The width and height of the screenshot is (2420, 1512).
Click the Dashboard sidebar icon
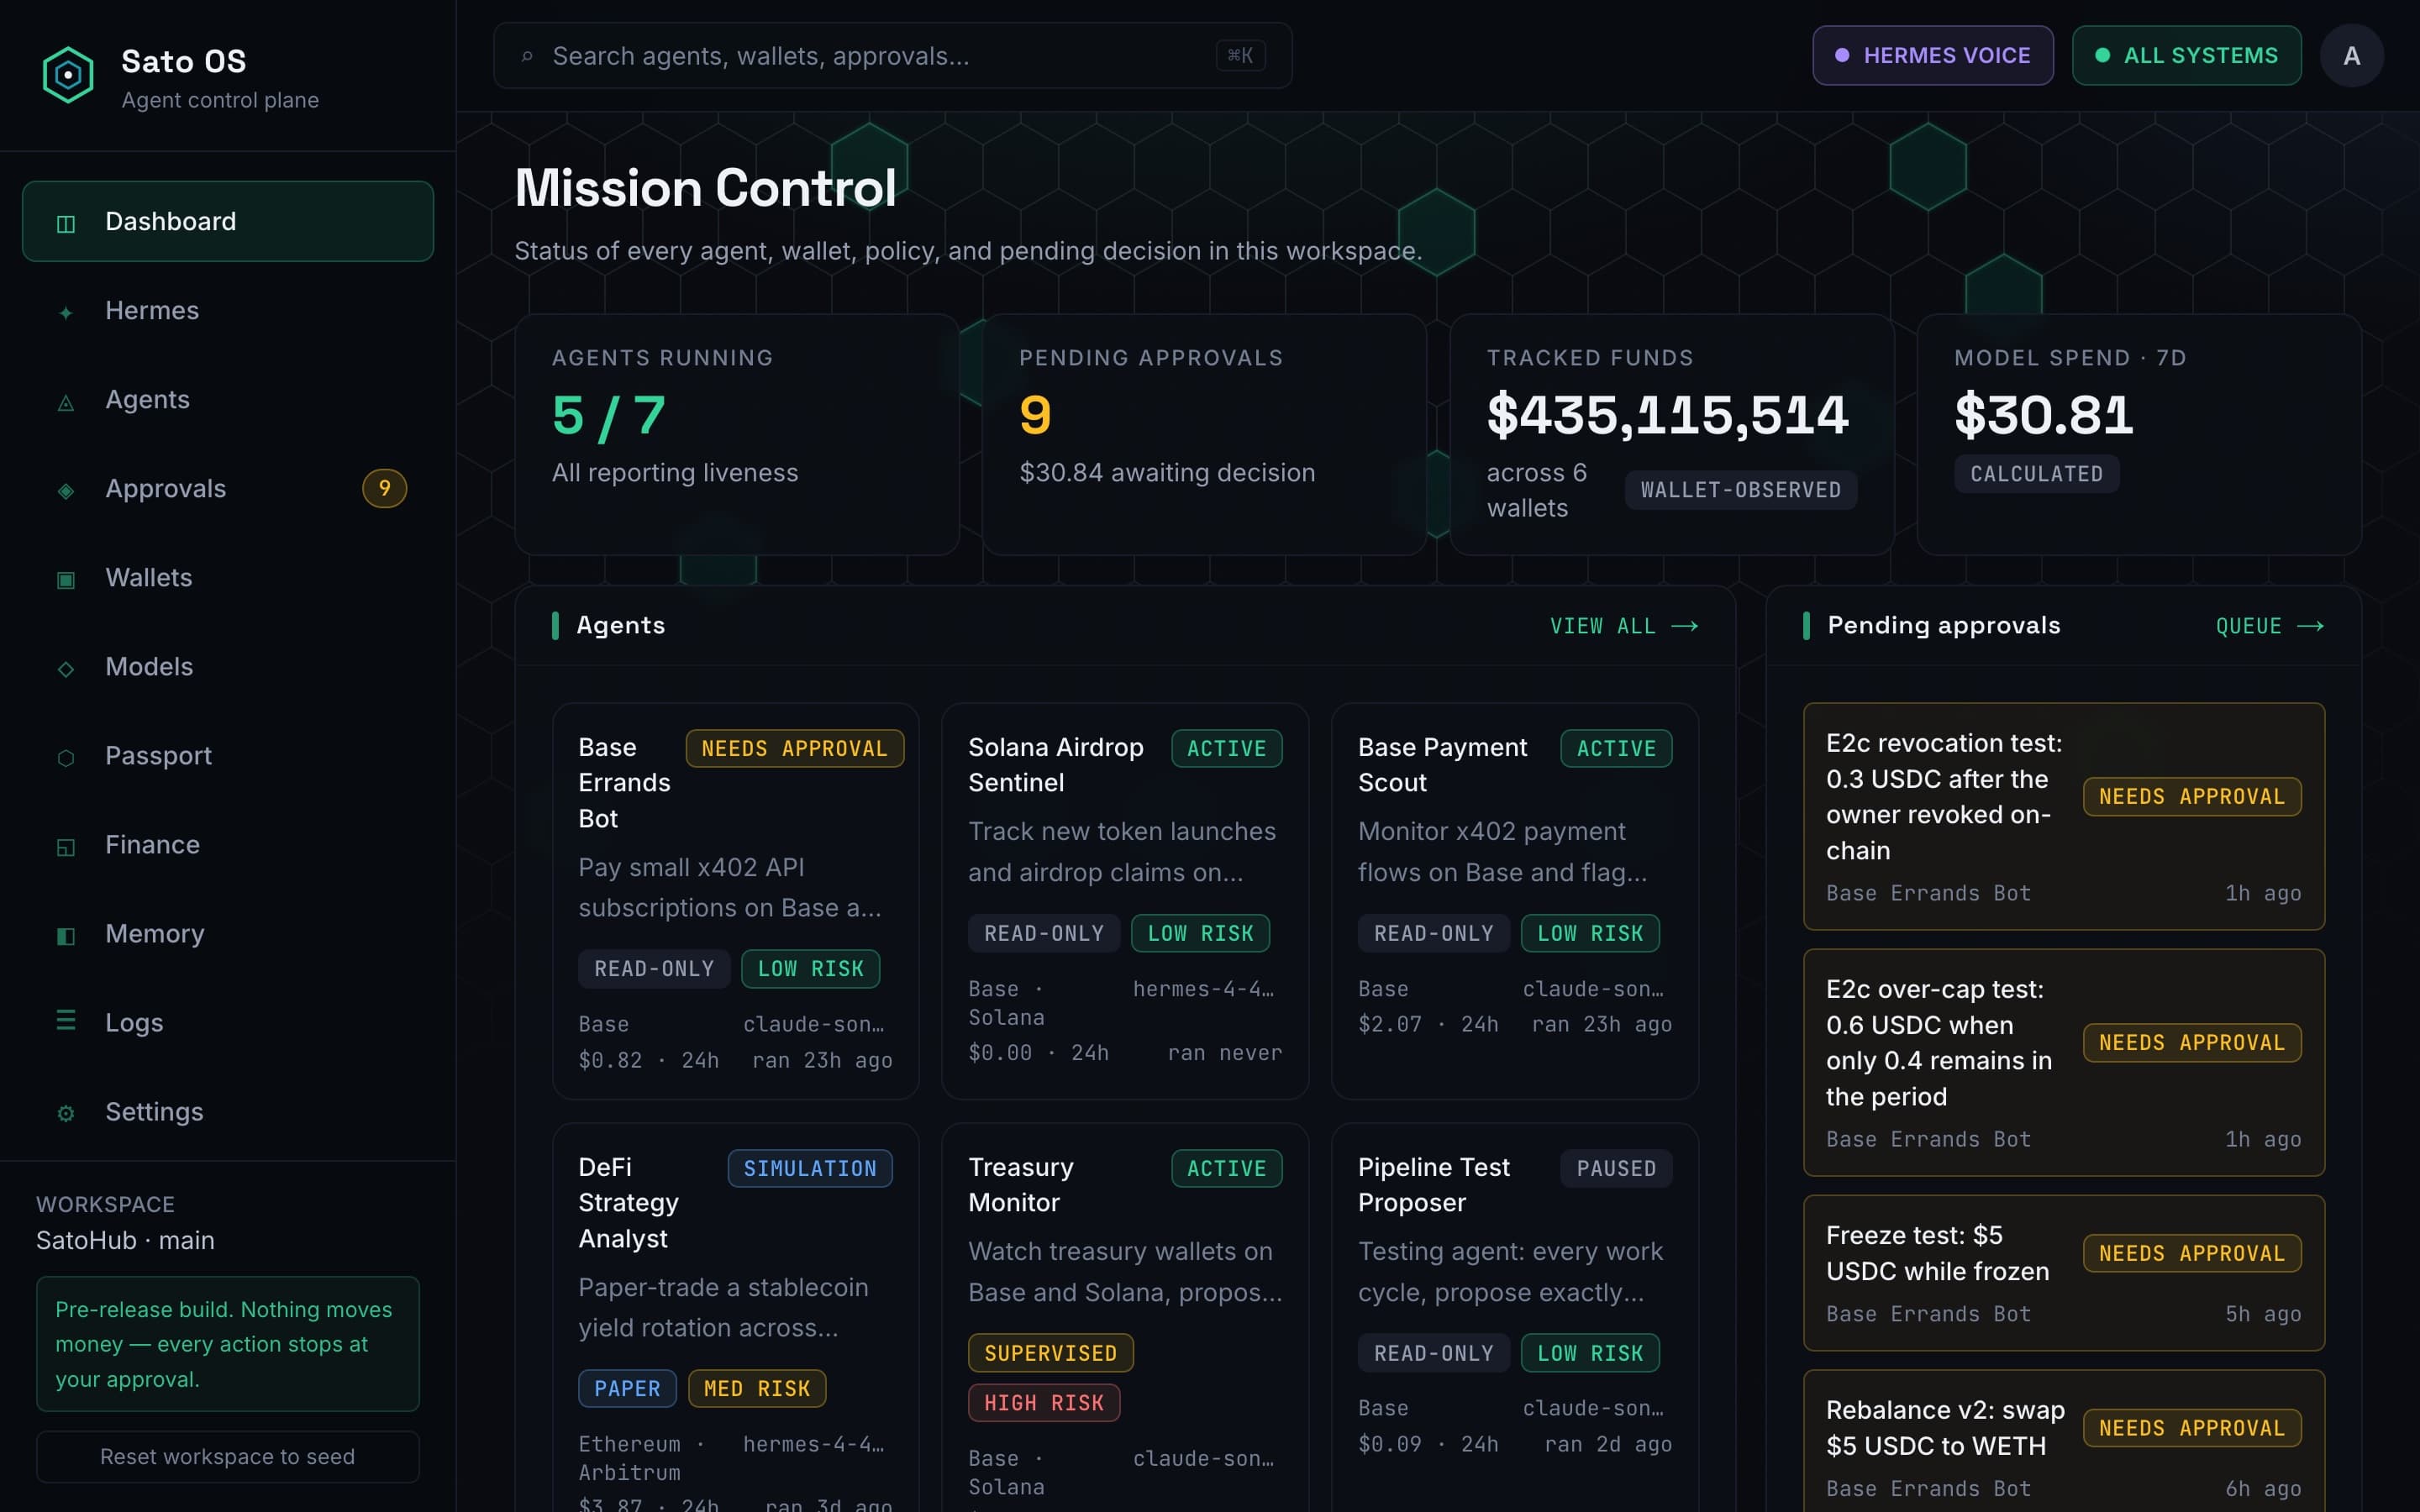66,223
